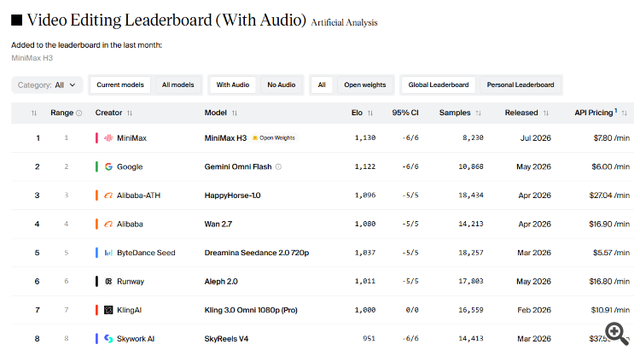
Task: Enable the Open weights filter
Action: click(365, 85)
